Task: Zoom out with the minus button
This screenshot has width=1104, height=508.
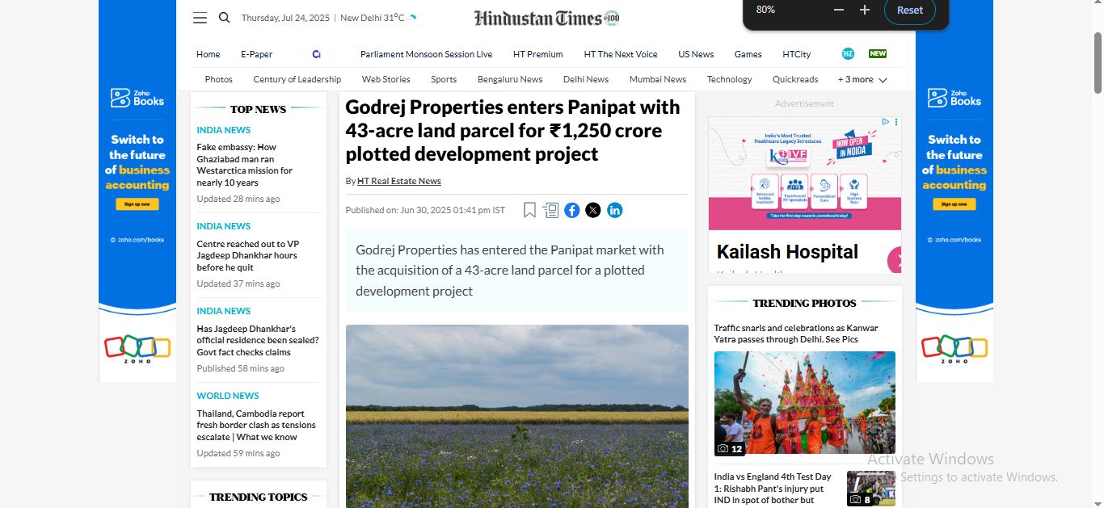Action: [x=839, y=10]
